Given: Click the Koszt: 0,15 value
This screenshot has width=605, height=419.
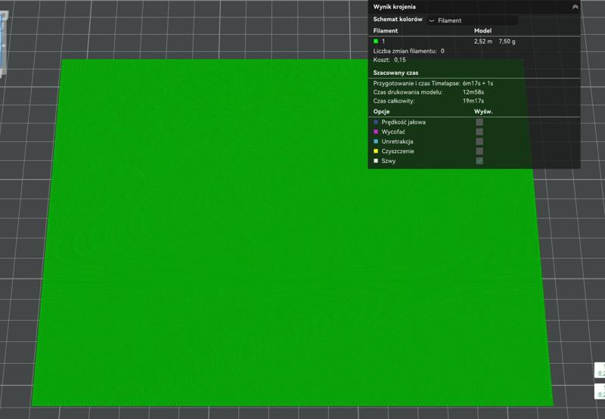Looking at the screenshot, I should 400,60.
